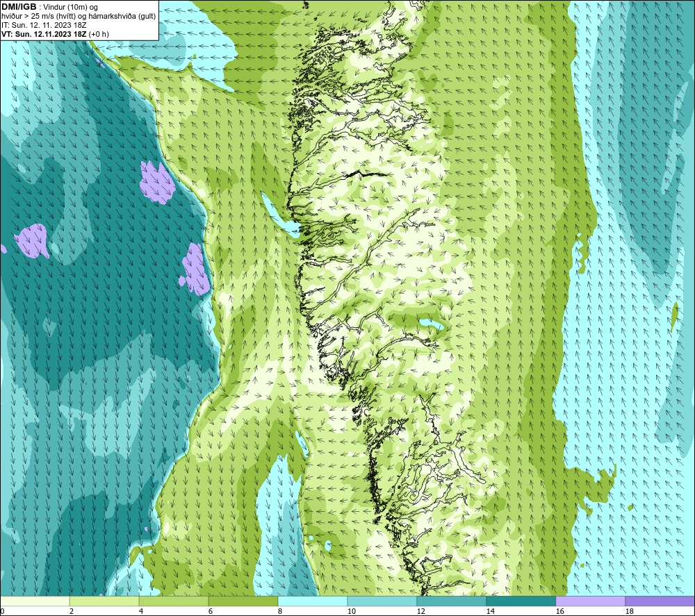Click the 6–8 m/s olive green legend swatch

point(243,601)
